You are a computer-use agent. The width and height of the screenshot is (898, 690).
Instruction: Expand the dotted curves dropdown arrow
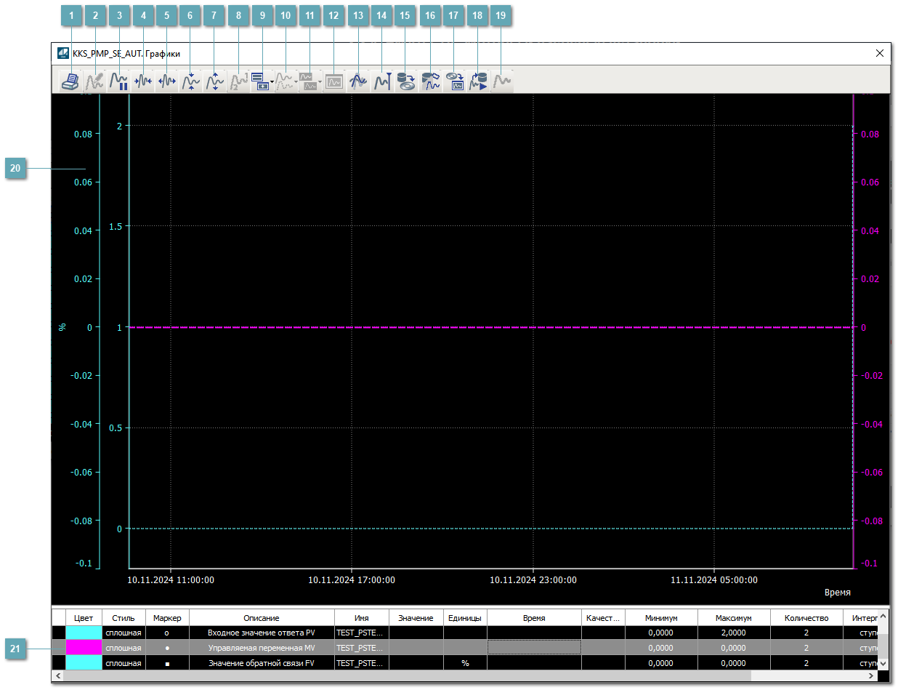point(296,82)
